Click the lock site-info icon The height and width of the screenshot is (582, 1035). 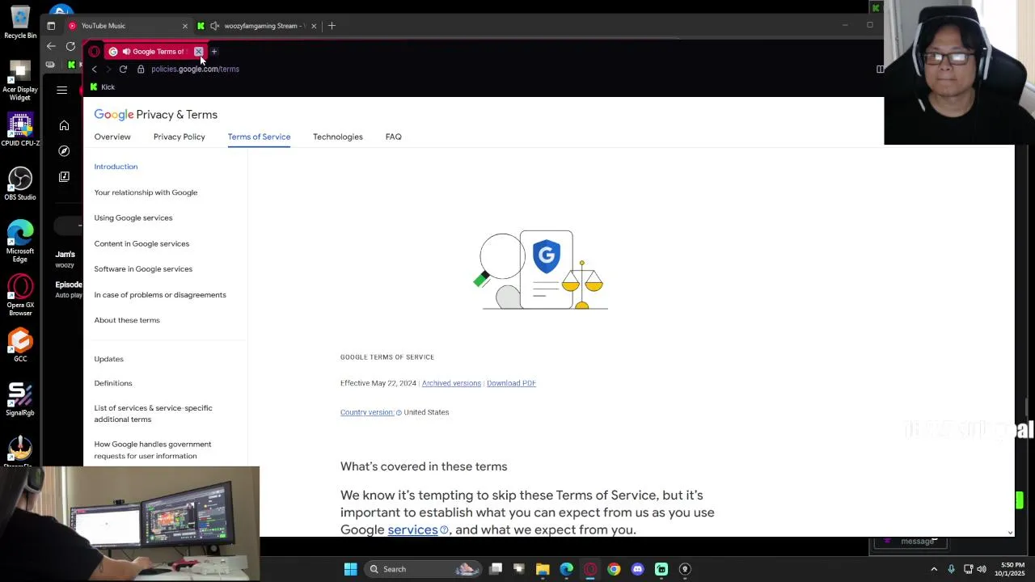tap(141, 70)
